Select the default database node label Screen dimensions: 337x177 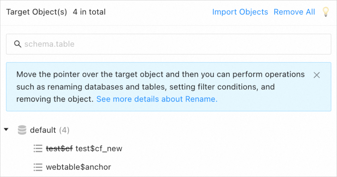click(43, 130)
